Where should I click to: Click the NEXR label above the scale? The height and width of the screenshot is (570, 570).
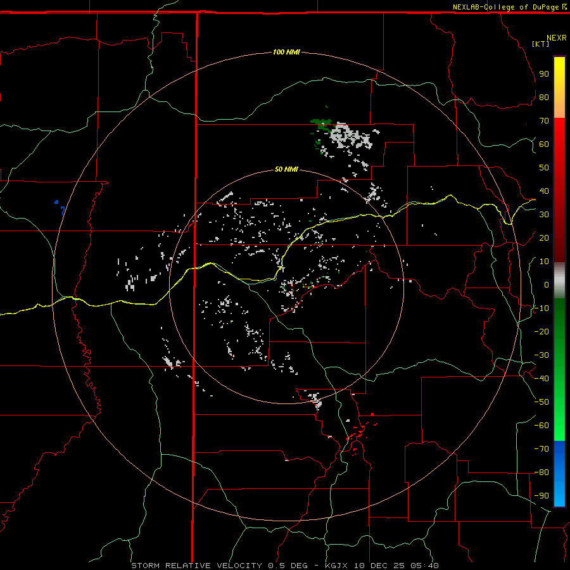pos(557,38)
